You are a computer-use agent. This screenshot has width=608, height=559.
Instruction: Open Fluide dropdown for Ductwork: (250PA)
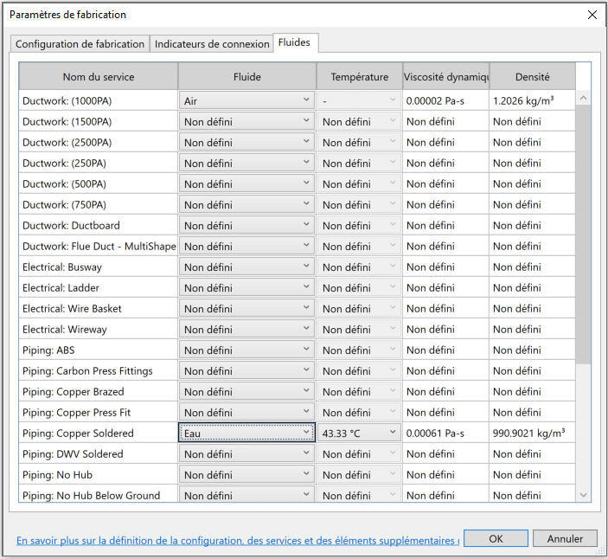246,164
